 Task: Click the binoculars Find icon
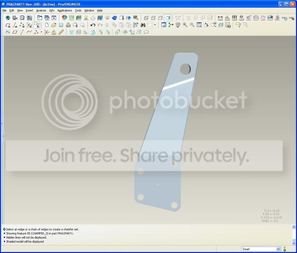pos(143,25)
